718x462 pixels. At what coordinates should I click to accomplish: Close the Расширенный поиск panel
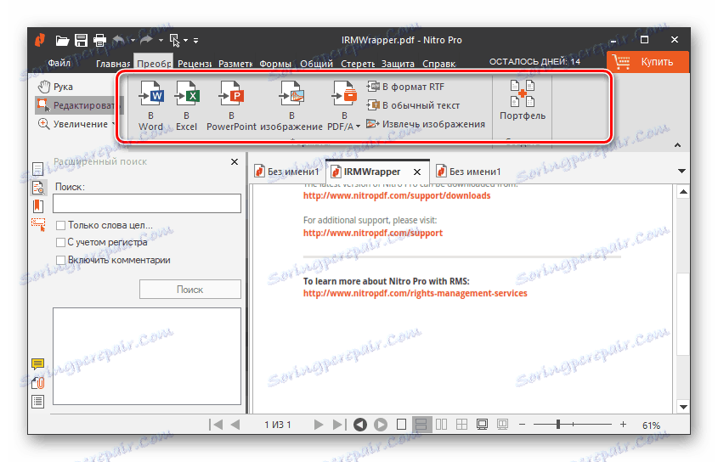[x=235, y=161]
